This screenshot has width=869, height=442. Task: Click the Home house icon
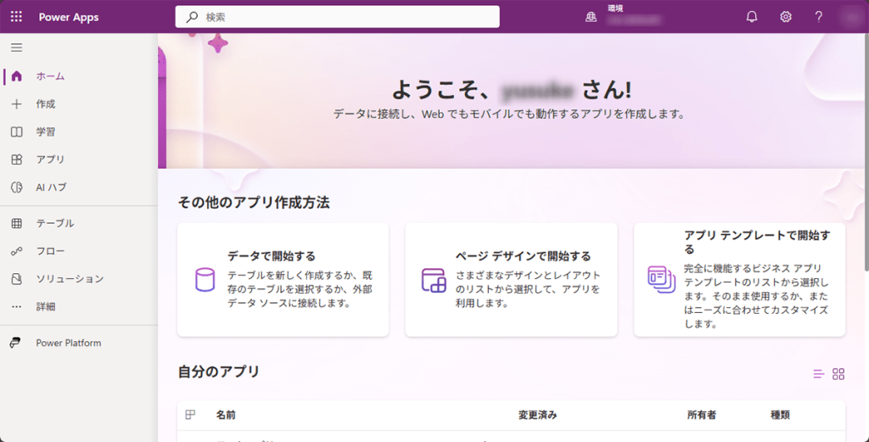[x=17, y=76]
